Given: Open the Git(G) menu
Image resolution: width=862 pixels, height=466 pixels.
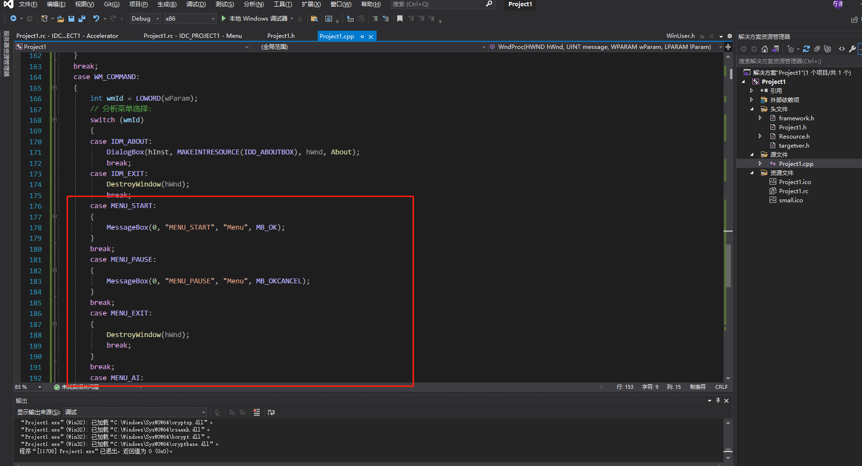Looking at the screenshot, I should tap(112, 4).
